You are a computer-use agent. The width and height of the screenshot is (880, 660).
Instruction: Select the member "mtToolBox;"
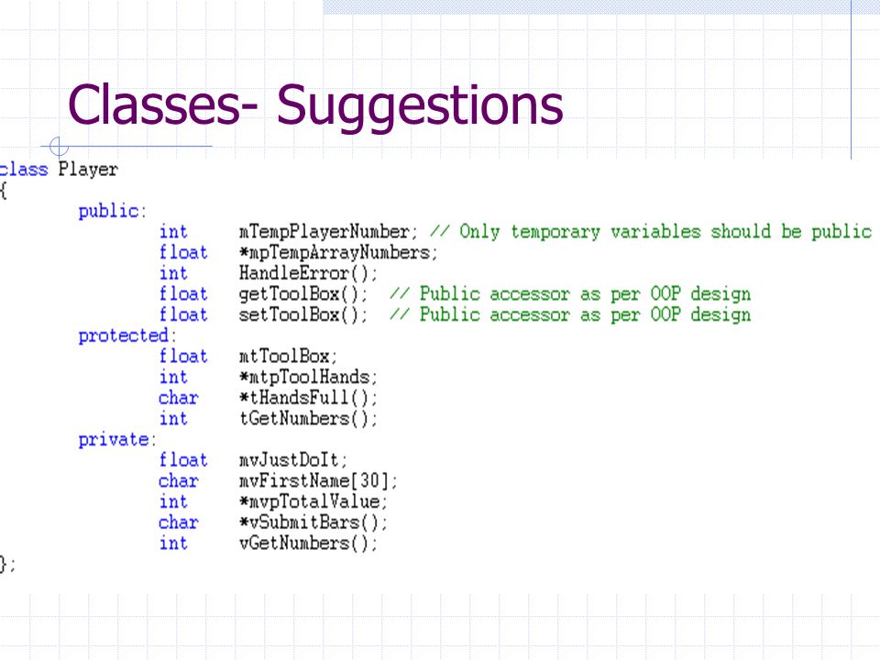(x=289, y=357)
